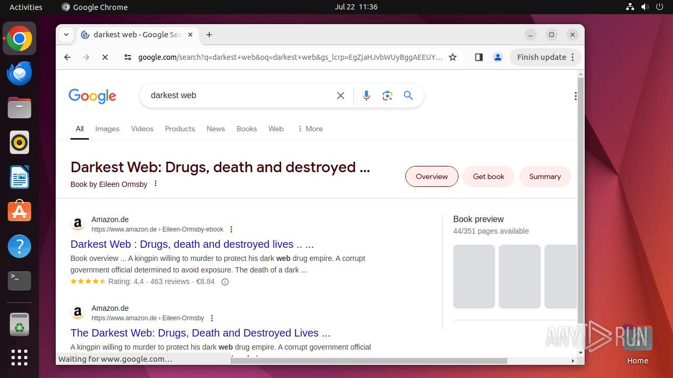This screenshot has height=378, width=673.
Task: Close the 'darkest web' tab
Action: pyautogui.click(x=190, y=35)
